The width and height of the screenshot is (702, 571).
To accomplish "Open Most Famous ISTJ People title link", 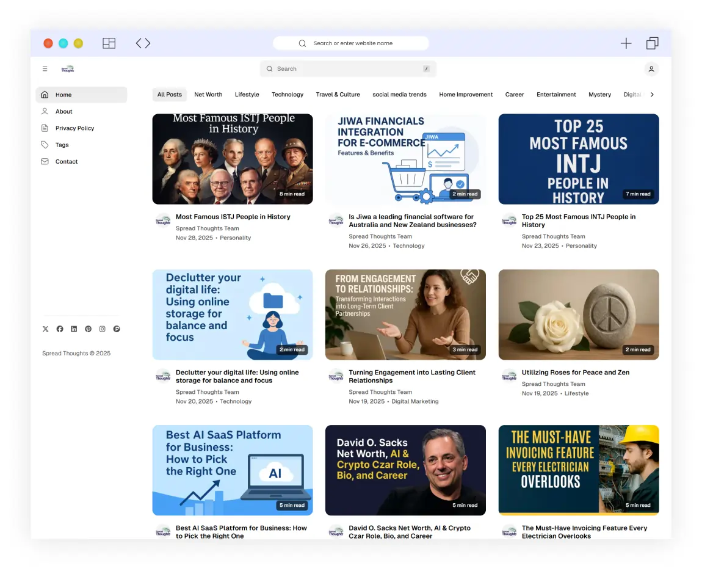I will point(233,217).
